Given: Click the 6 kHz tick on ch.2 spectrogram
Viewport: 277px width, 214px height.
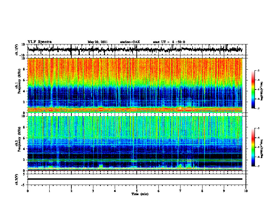Looking at the screenshot, I should 24,138.
